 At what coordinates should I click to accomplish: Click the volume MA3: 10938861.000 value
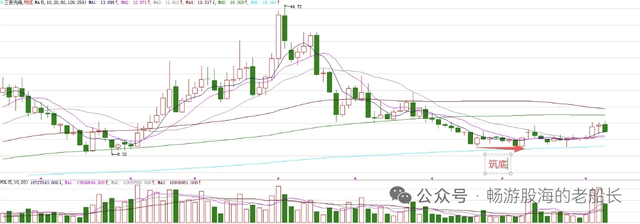(x=179, y=182)
